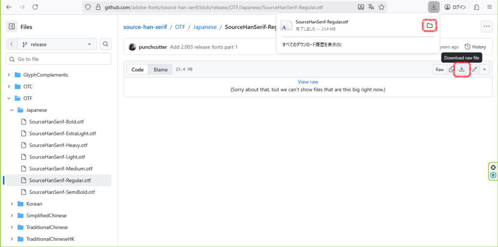Image resolution: width=498 pixels, height=247 pixels.
Task: Collapse the Japanese folder
Action: 12,110
